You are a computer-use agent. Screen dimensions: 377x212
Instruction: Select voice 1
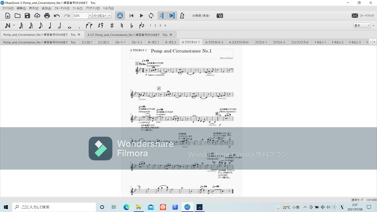click(x=150, y=26)
